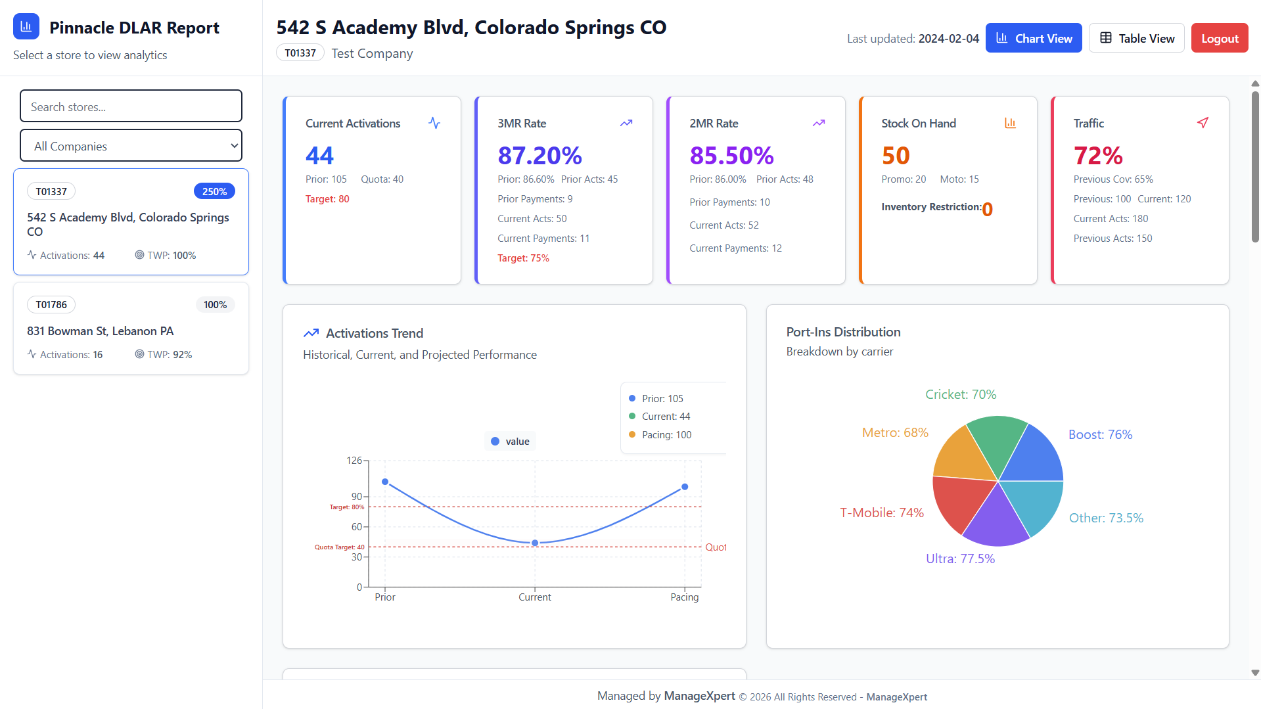Click the Logout button

[x=1219, y=37]
